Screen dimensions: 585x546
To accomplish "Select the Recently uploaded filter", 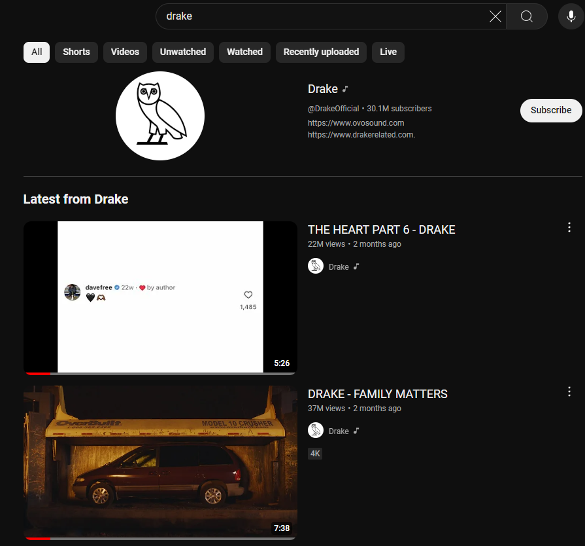I will pyautogui.click(x=321, y=52).
